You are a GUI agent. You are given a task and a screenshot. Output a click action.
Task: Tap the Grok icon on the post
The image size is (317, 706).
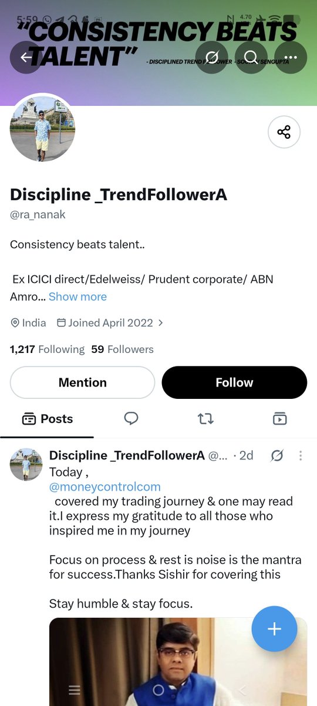click(x=277, y=455)
